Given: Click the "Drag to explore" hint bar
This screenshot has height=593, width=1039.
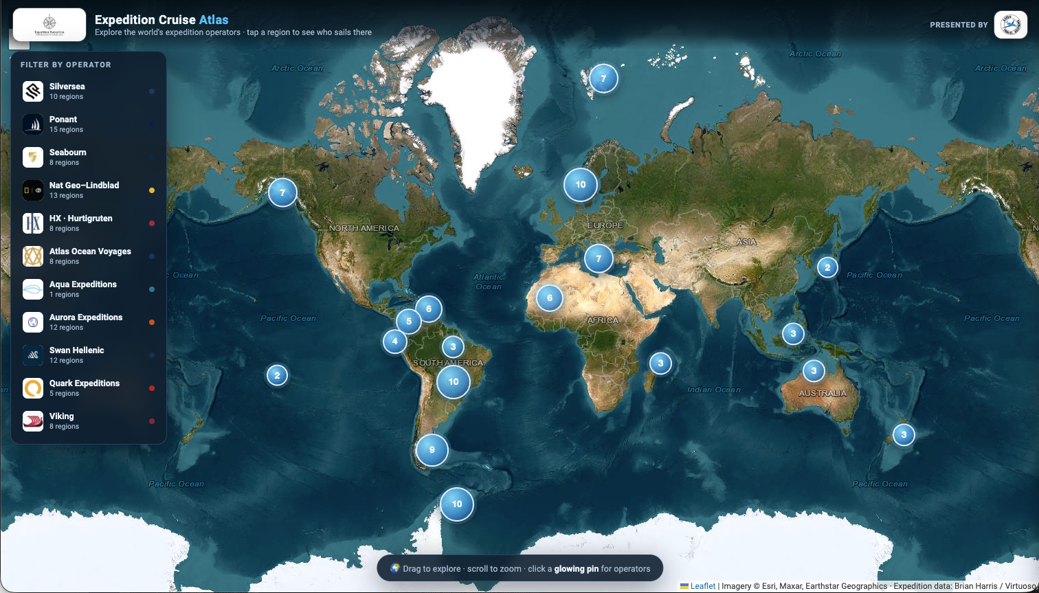Looking at the screenshot, I should (520, 568).
